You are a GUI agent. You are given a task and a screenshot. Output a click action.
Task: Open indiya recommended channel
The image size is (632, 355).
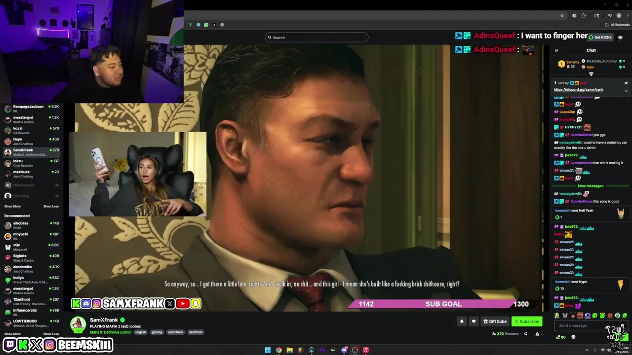tap(32, 280)
